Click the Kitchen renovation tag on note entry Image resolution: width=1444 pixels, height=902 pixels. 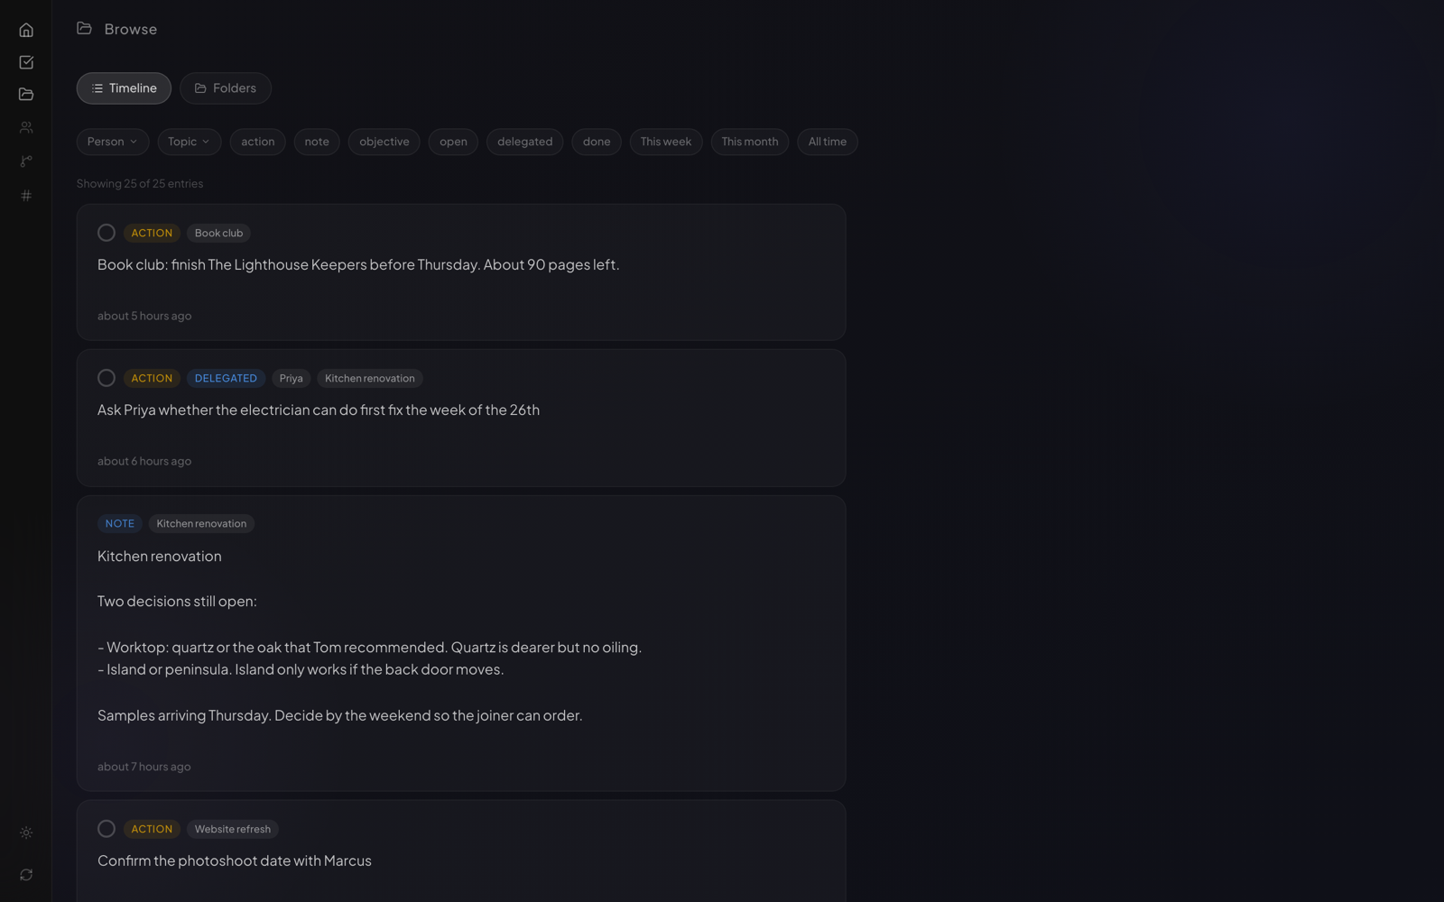pyautogui.click(x=201, y=523)
